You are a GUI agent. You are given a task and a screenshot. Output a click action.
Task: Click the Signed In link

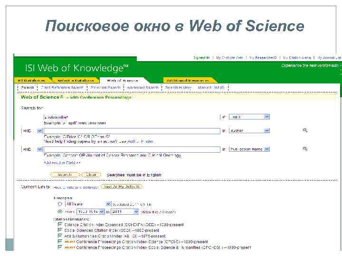(x=201, y=57)
